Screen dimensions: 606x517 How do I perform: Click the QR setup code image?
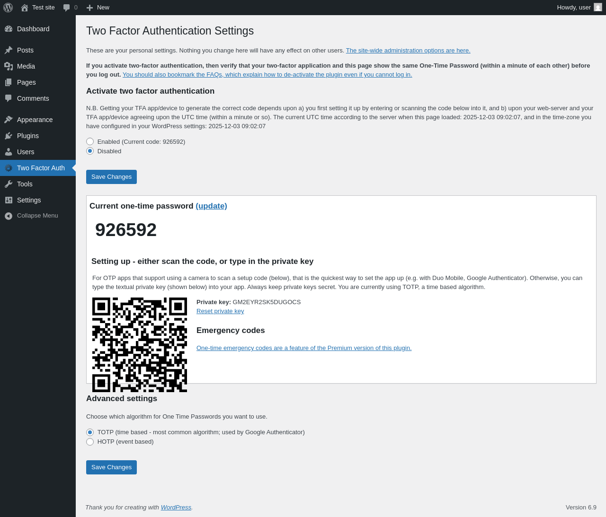pyautogui.click(x=140, y=345)
